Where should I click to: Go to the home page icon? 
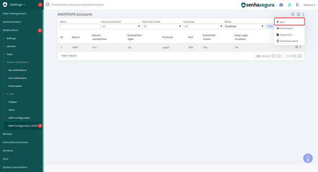coord(281,5)
